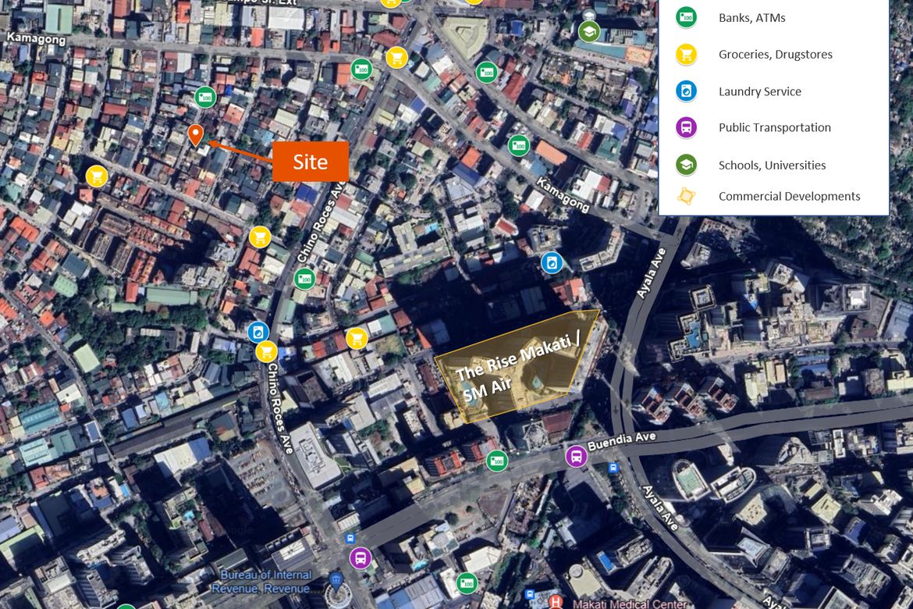Click the Banks, ATMs legend icon
Viewport: 913px width, 609px height.
[687, 17]
